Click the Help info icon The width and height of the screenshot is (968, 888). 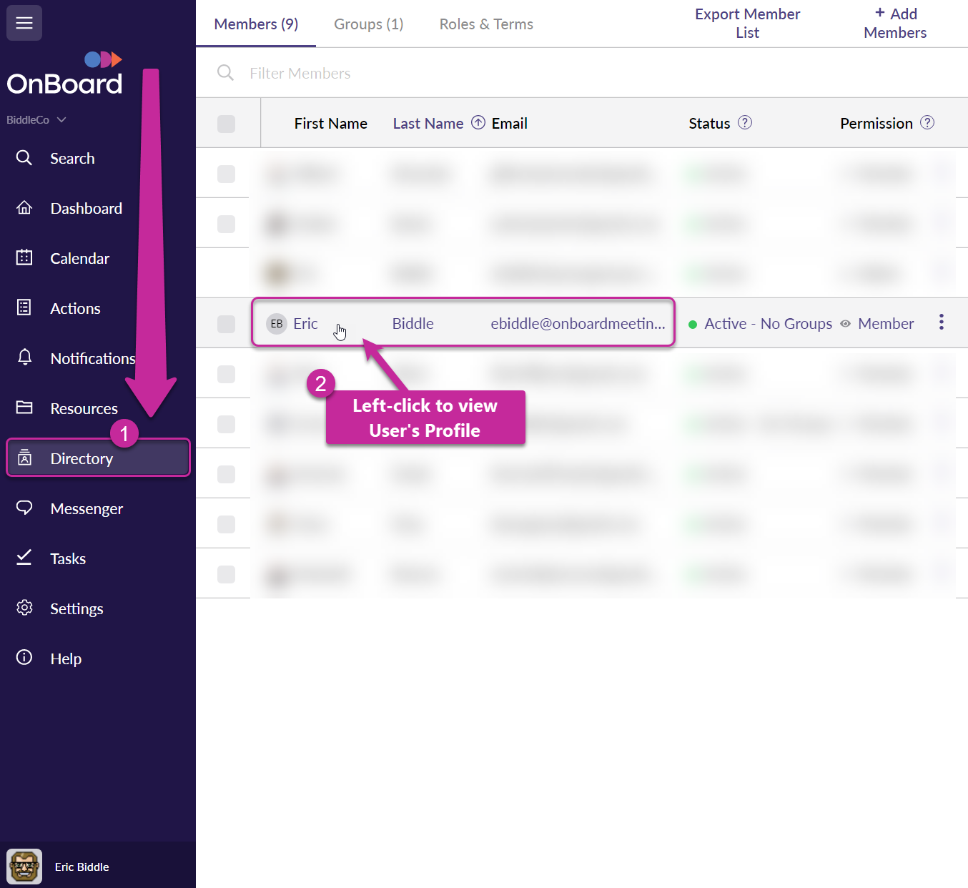point(24,658)
